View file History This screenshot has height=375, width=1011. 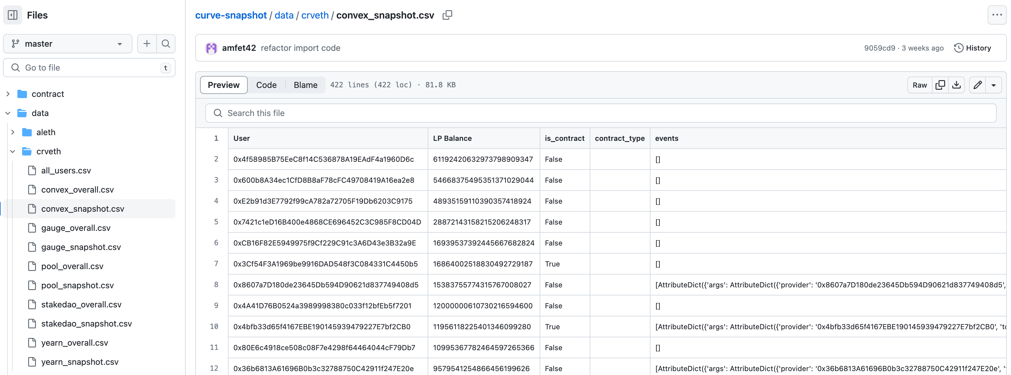click(973, 48)
